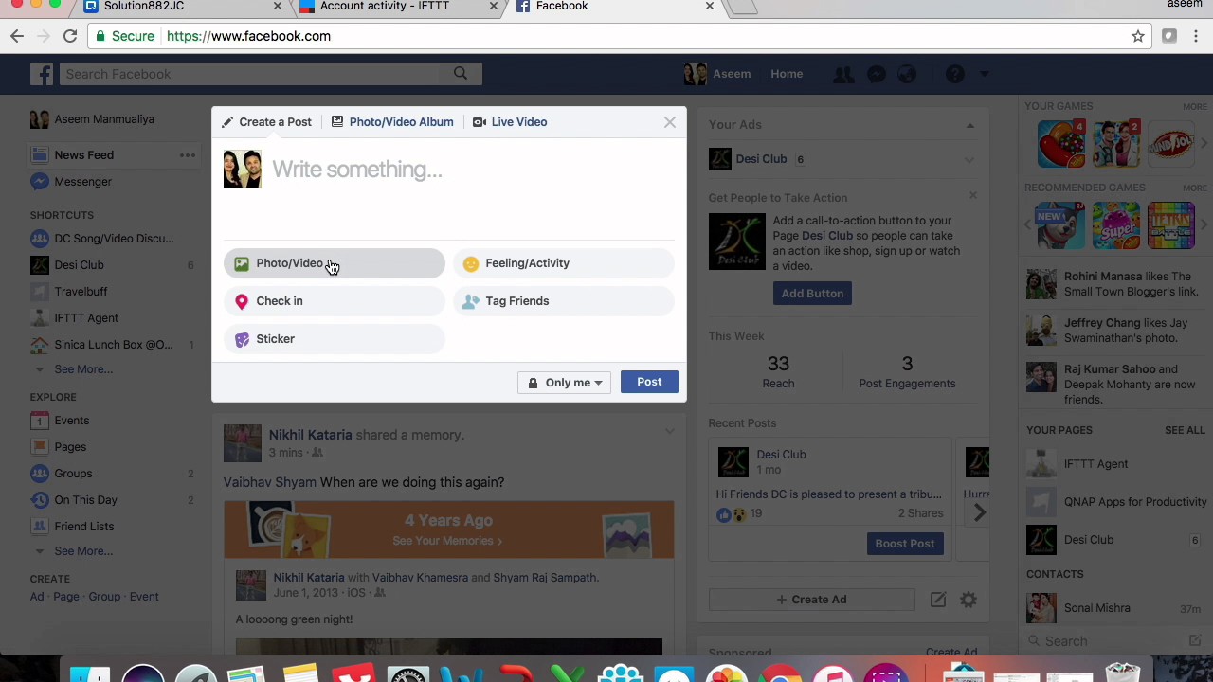Click the Write something text field

point(472,170)
